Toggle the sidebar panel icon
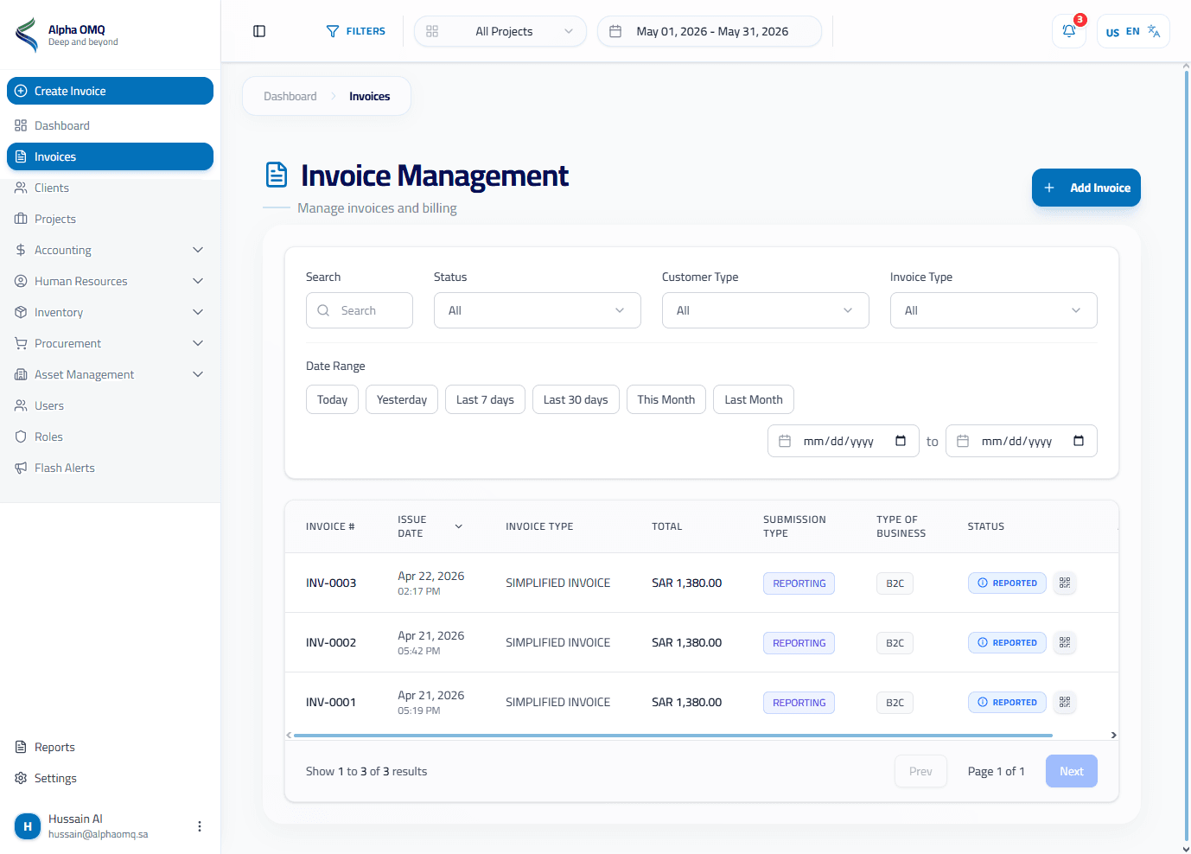1191x854 pixels. pos(259,31)
